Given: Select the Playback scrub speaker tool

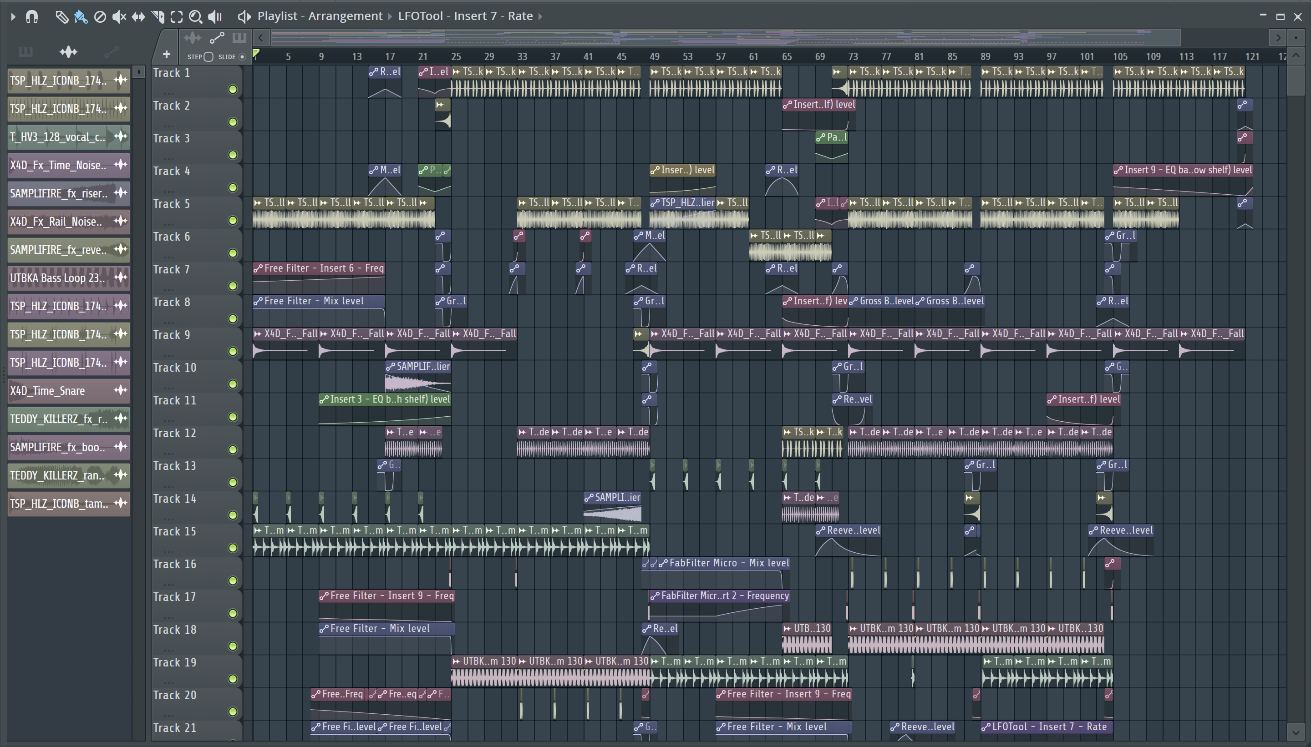Looking at the screenshot, I should pos(215,17).
